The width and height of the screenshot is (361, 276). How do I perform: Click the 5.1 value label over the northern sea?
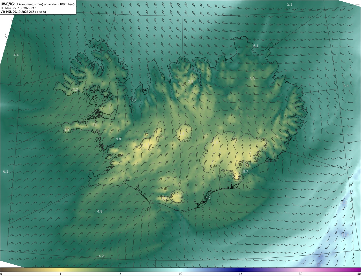(290, 4)
